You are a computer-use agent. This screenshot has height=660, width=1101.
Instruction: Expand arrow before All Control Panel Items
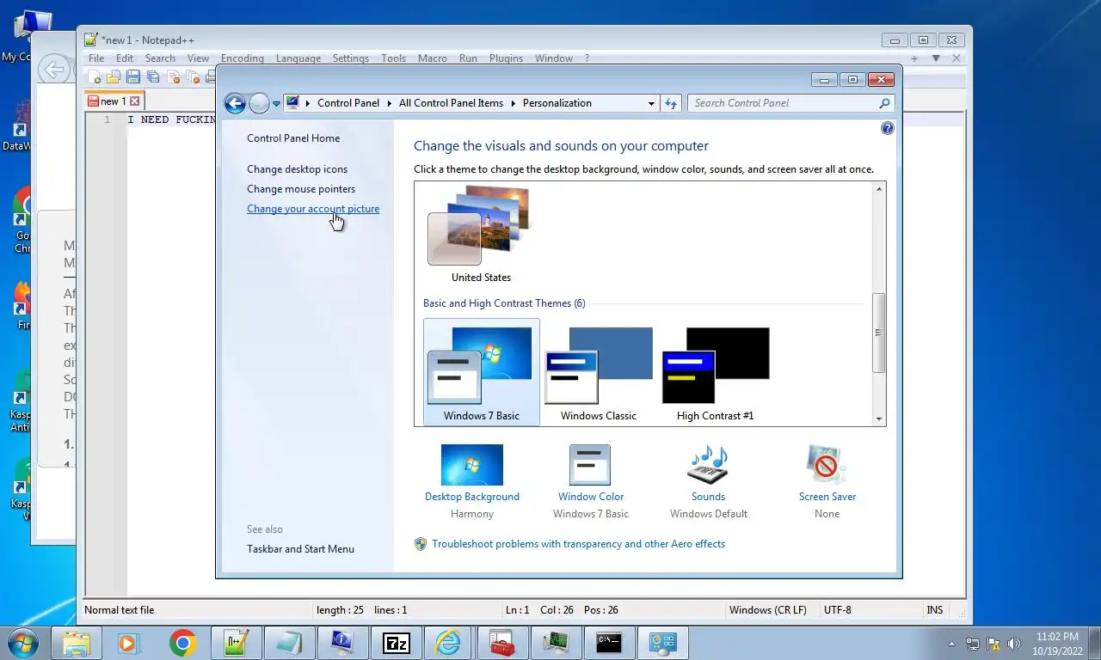point(389,103)
